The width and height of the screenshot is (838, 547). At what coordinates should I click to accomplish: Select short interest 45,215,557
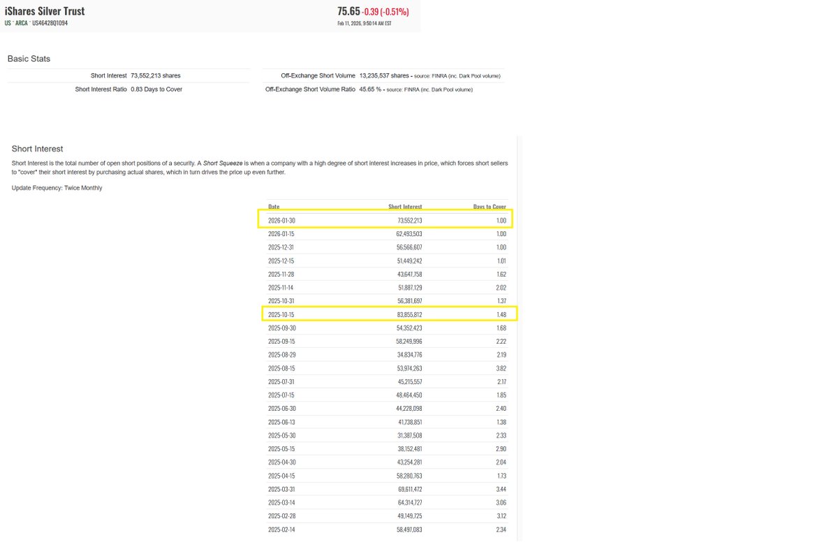[x=409, y=382]
